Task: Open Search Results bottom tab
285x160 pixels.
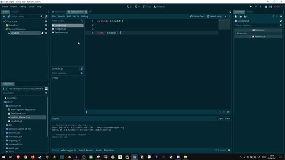Action: pos(86,150)
